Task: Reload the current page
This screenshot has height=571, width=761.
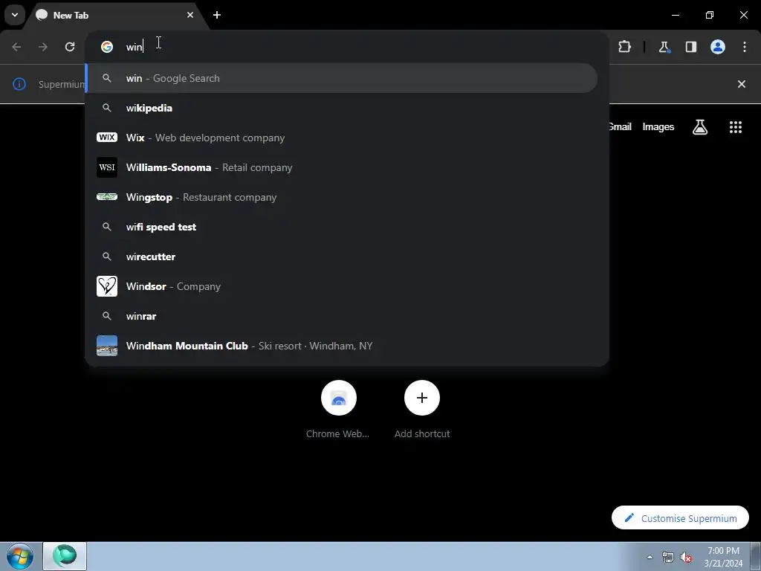Action: [70, 47]
